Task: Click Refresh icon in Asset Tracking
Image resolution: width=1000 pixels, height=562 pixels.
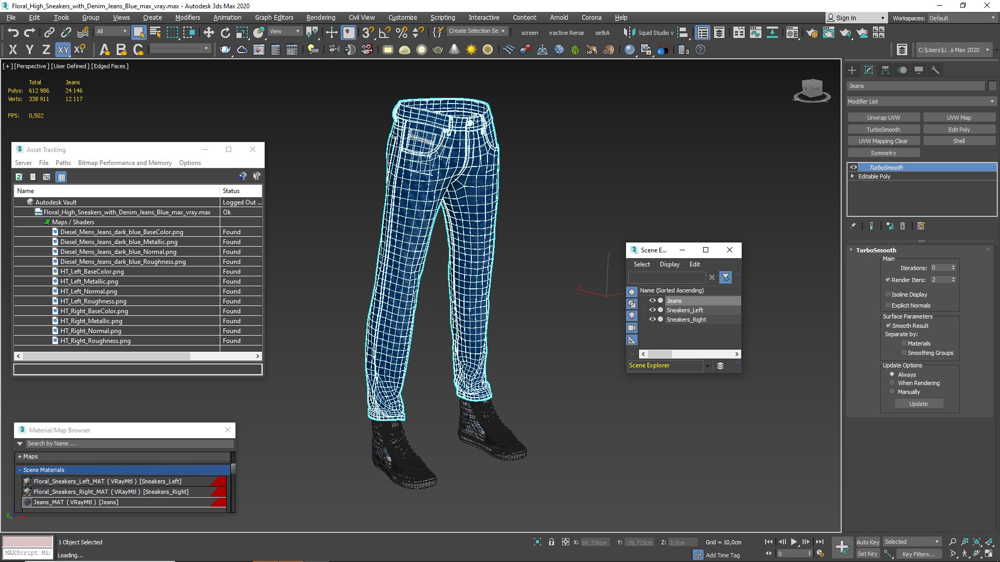Action: 19,177
